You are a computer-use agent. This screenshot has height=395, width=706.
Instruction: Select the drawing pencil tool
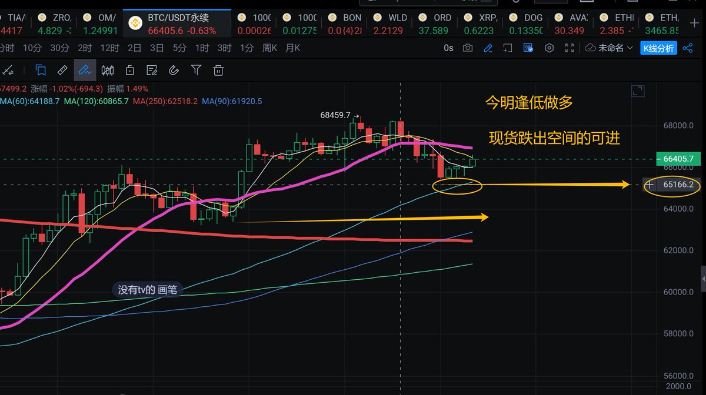click(x=84, y=70)
